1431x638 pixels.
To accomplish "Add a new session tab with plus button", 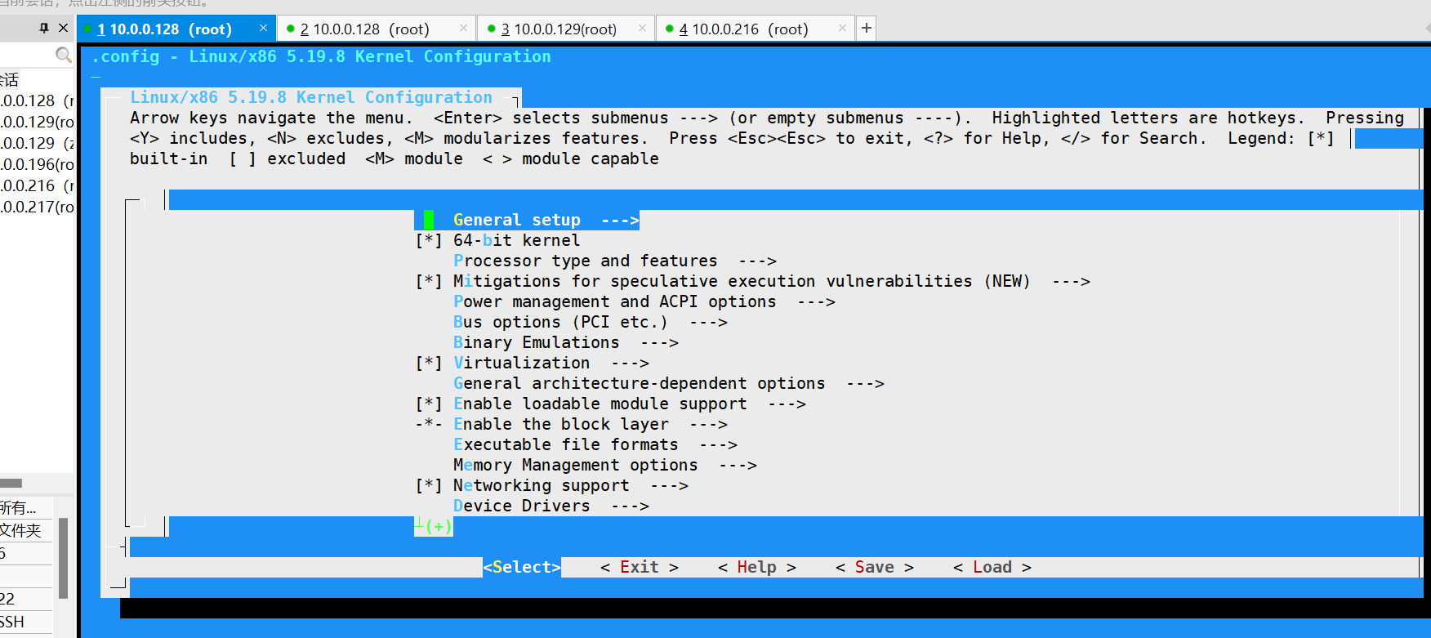I will coord(867,28).
